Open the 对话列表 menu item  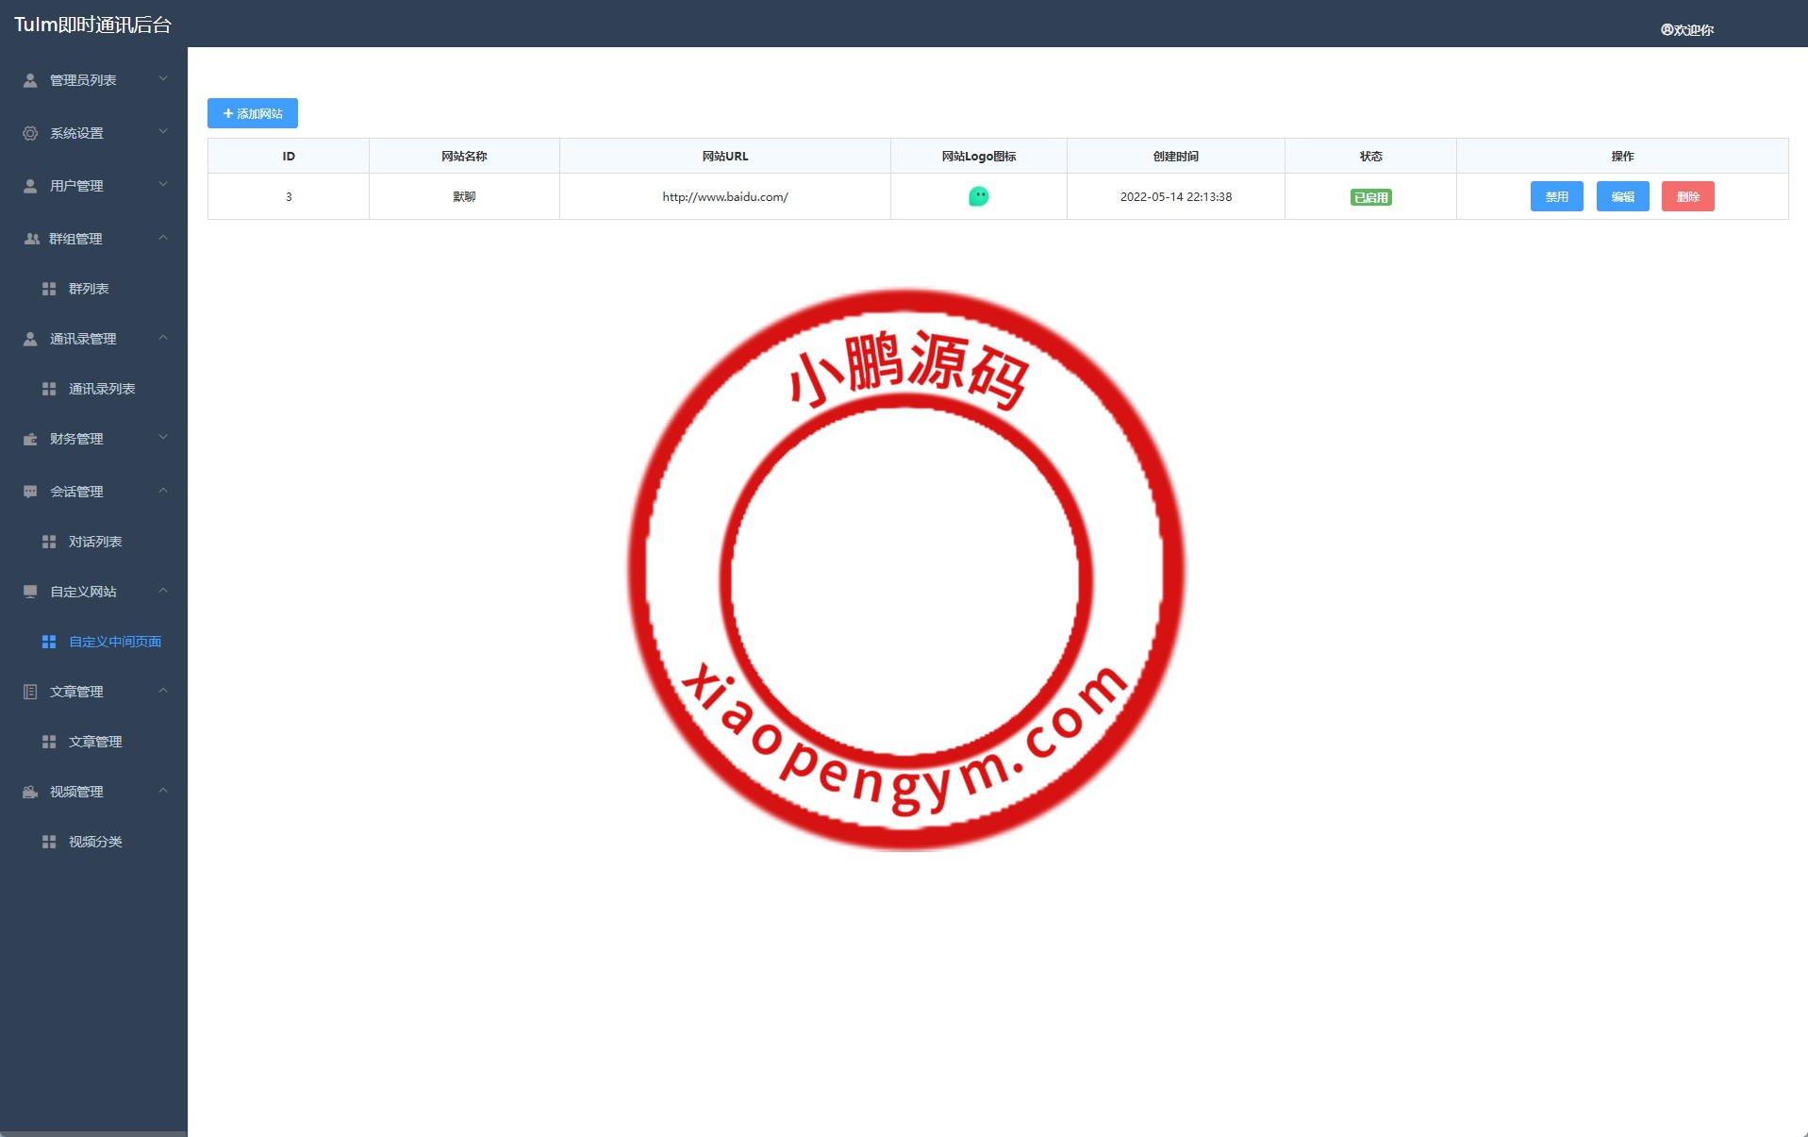(94, 542)
